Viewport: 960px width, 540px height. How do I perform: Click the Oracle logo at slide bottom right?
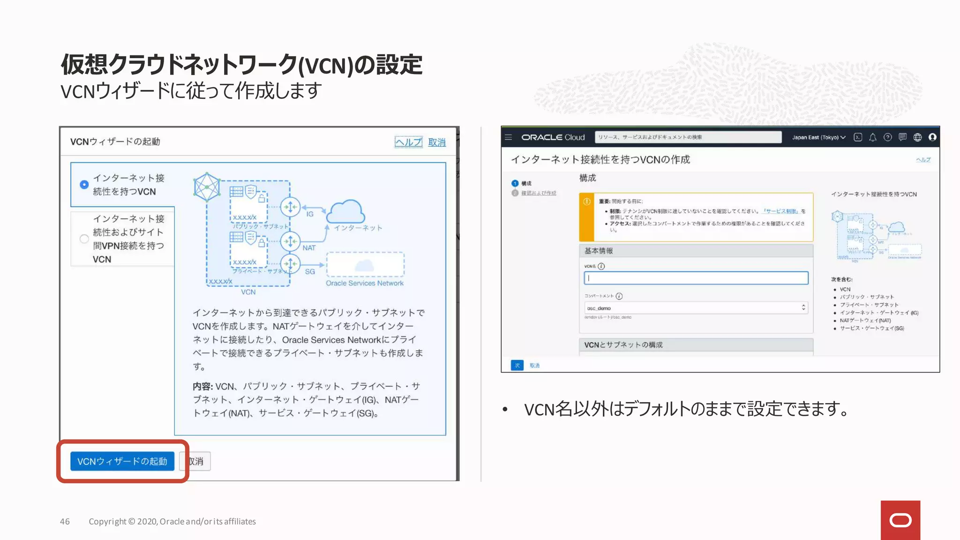point(900,520)
